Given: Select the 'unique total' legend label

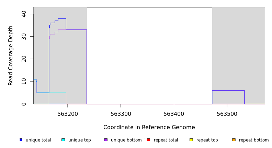Looking at the screenshot, I should point(38,140).
